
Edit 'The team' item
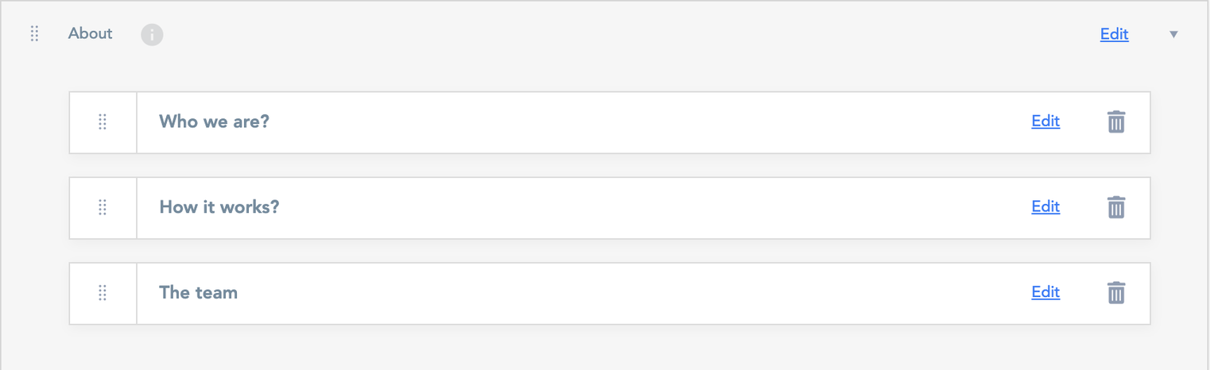pos(1045,292)
